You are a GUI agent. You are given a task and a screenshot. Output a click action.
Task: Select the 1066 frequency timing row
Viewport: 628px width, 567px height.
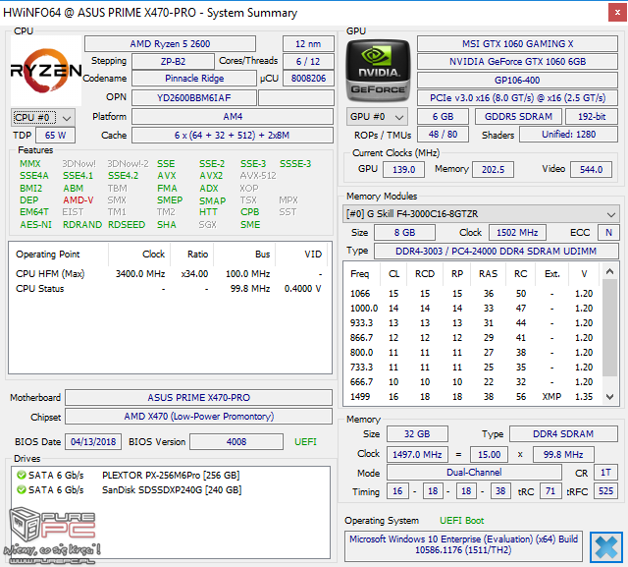(x=473, y=294)
